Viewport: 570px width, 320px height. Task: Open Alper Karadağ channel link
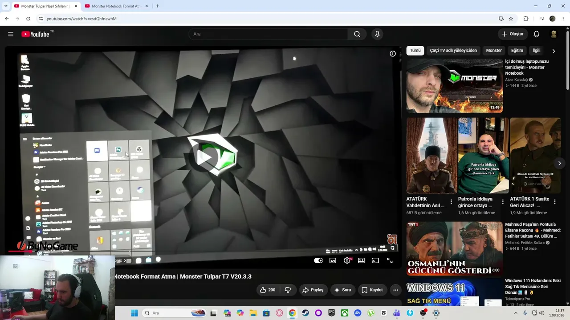coord(517,80)
